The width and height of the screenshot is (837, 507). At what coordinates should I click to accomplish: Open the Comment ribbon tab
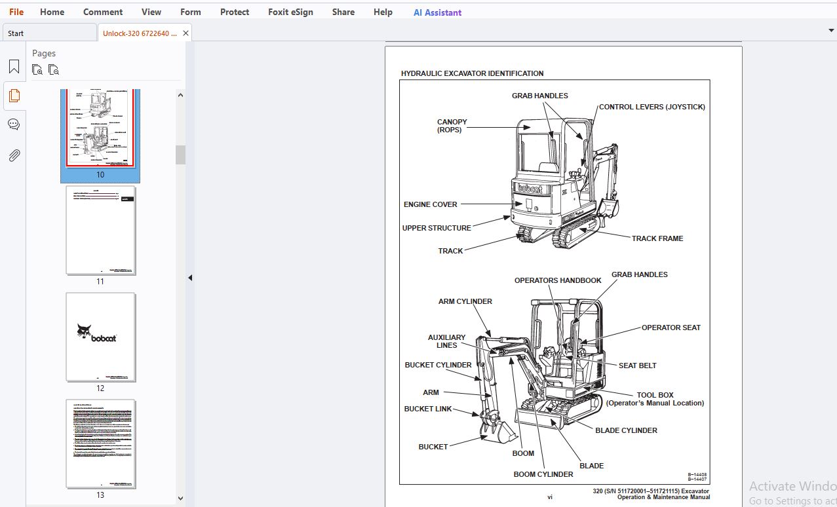[x=103, y=12]
